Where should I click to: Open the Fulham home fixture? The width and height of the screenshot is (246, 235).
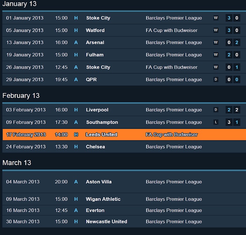[x=124, y=55]
